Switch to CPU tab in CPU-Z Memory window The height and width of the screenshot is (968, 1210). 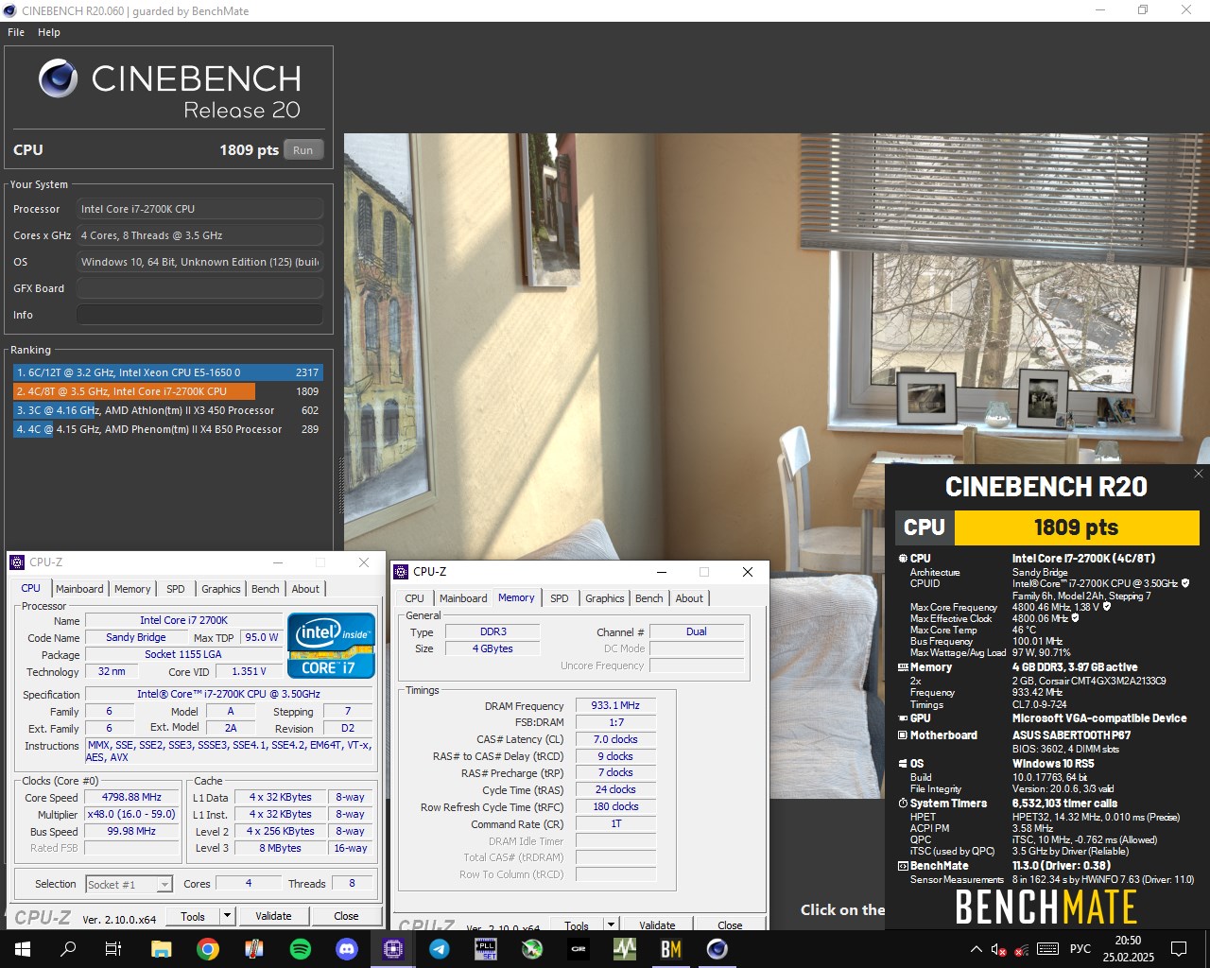click(x=414, y=598)
